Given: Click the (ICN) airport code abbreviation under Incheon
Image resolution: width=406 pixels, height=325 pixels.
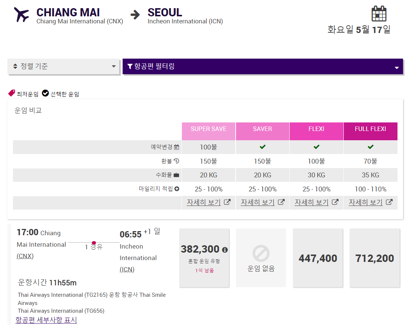Looking at the screenshot, I should point(127,269).
